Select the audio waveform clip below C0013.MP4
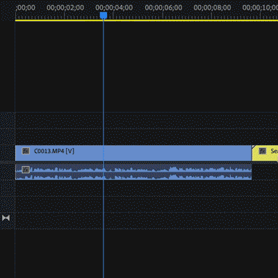This screenshot has width=278, height=278. point(133,172)
